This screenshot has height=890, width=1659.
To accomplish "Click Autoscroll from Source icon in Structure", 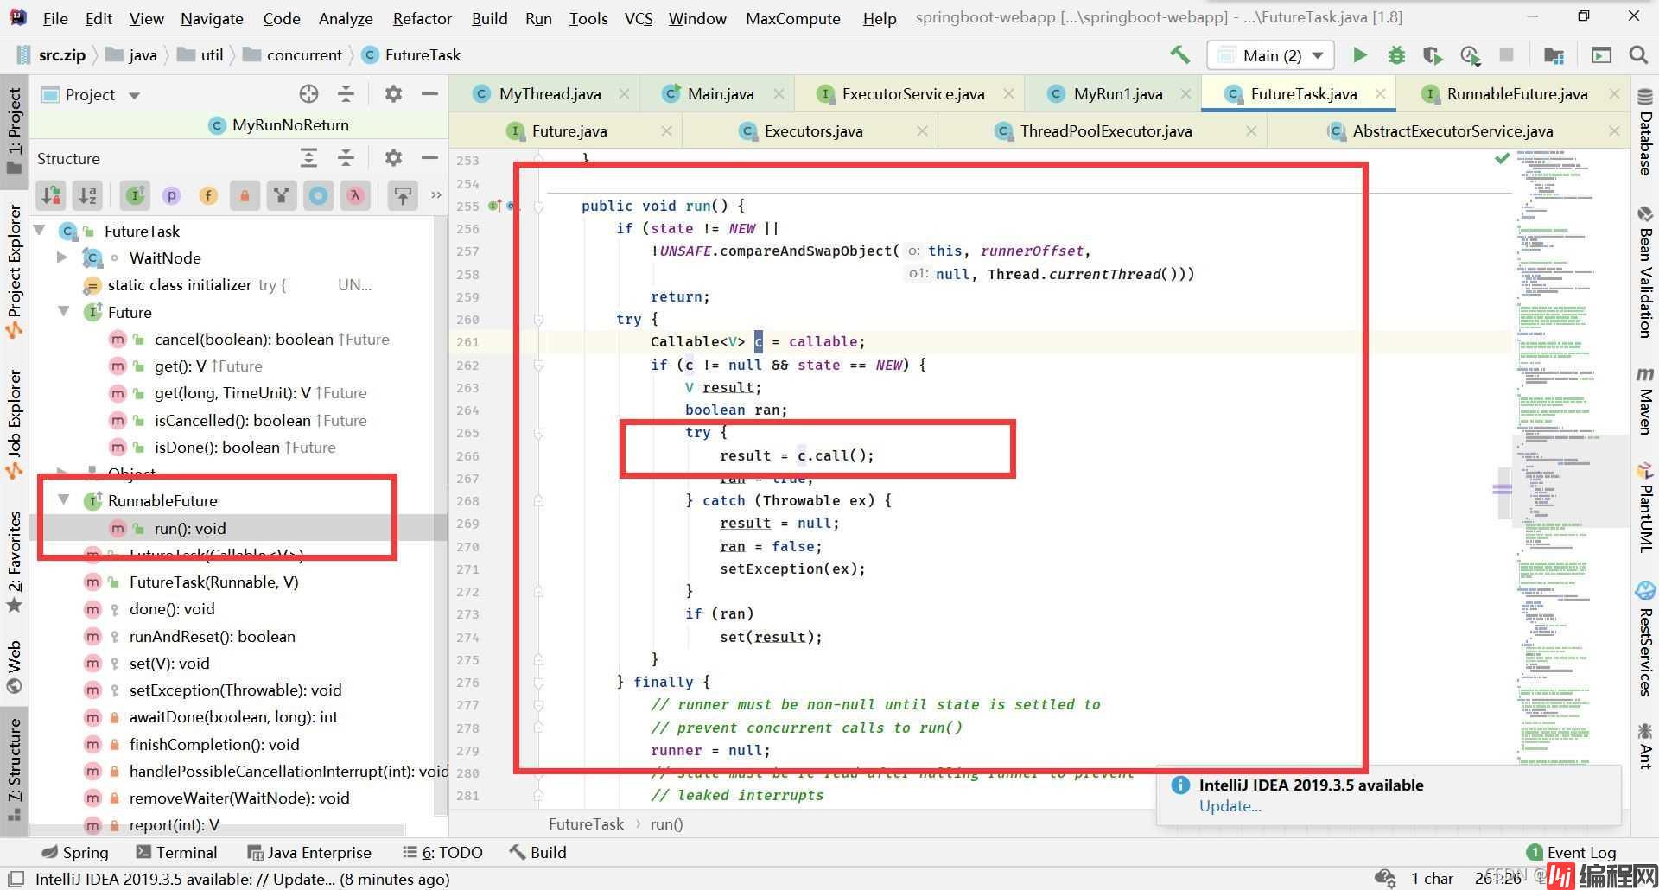I will pos(403,195).
